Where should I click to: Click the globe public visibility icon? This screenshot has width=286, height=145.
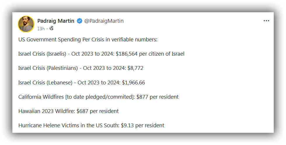point(52,28)
